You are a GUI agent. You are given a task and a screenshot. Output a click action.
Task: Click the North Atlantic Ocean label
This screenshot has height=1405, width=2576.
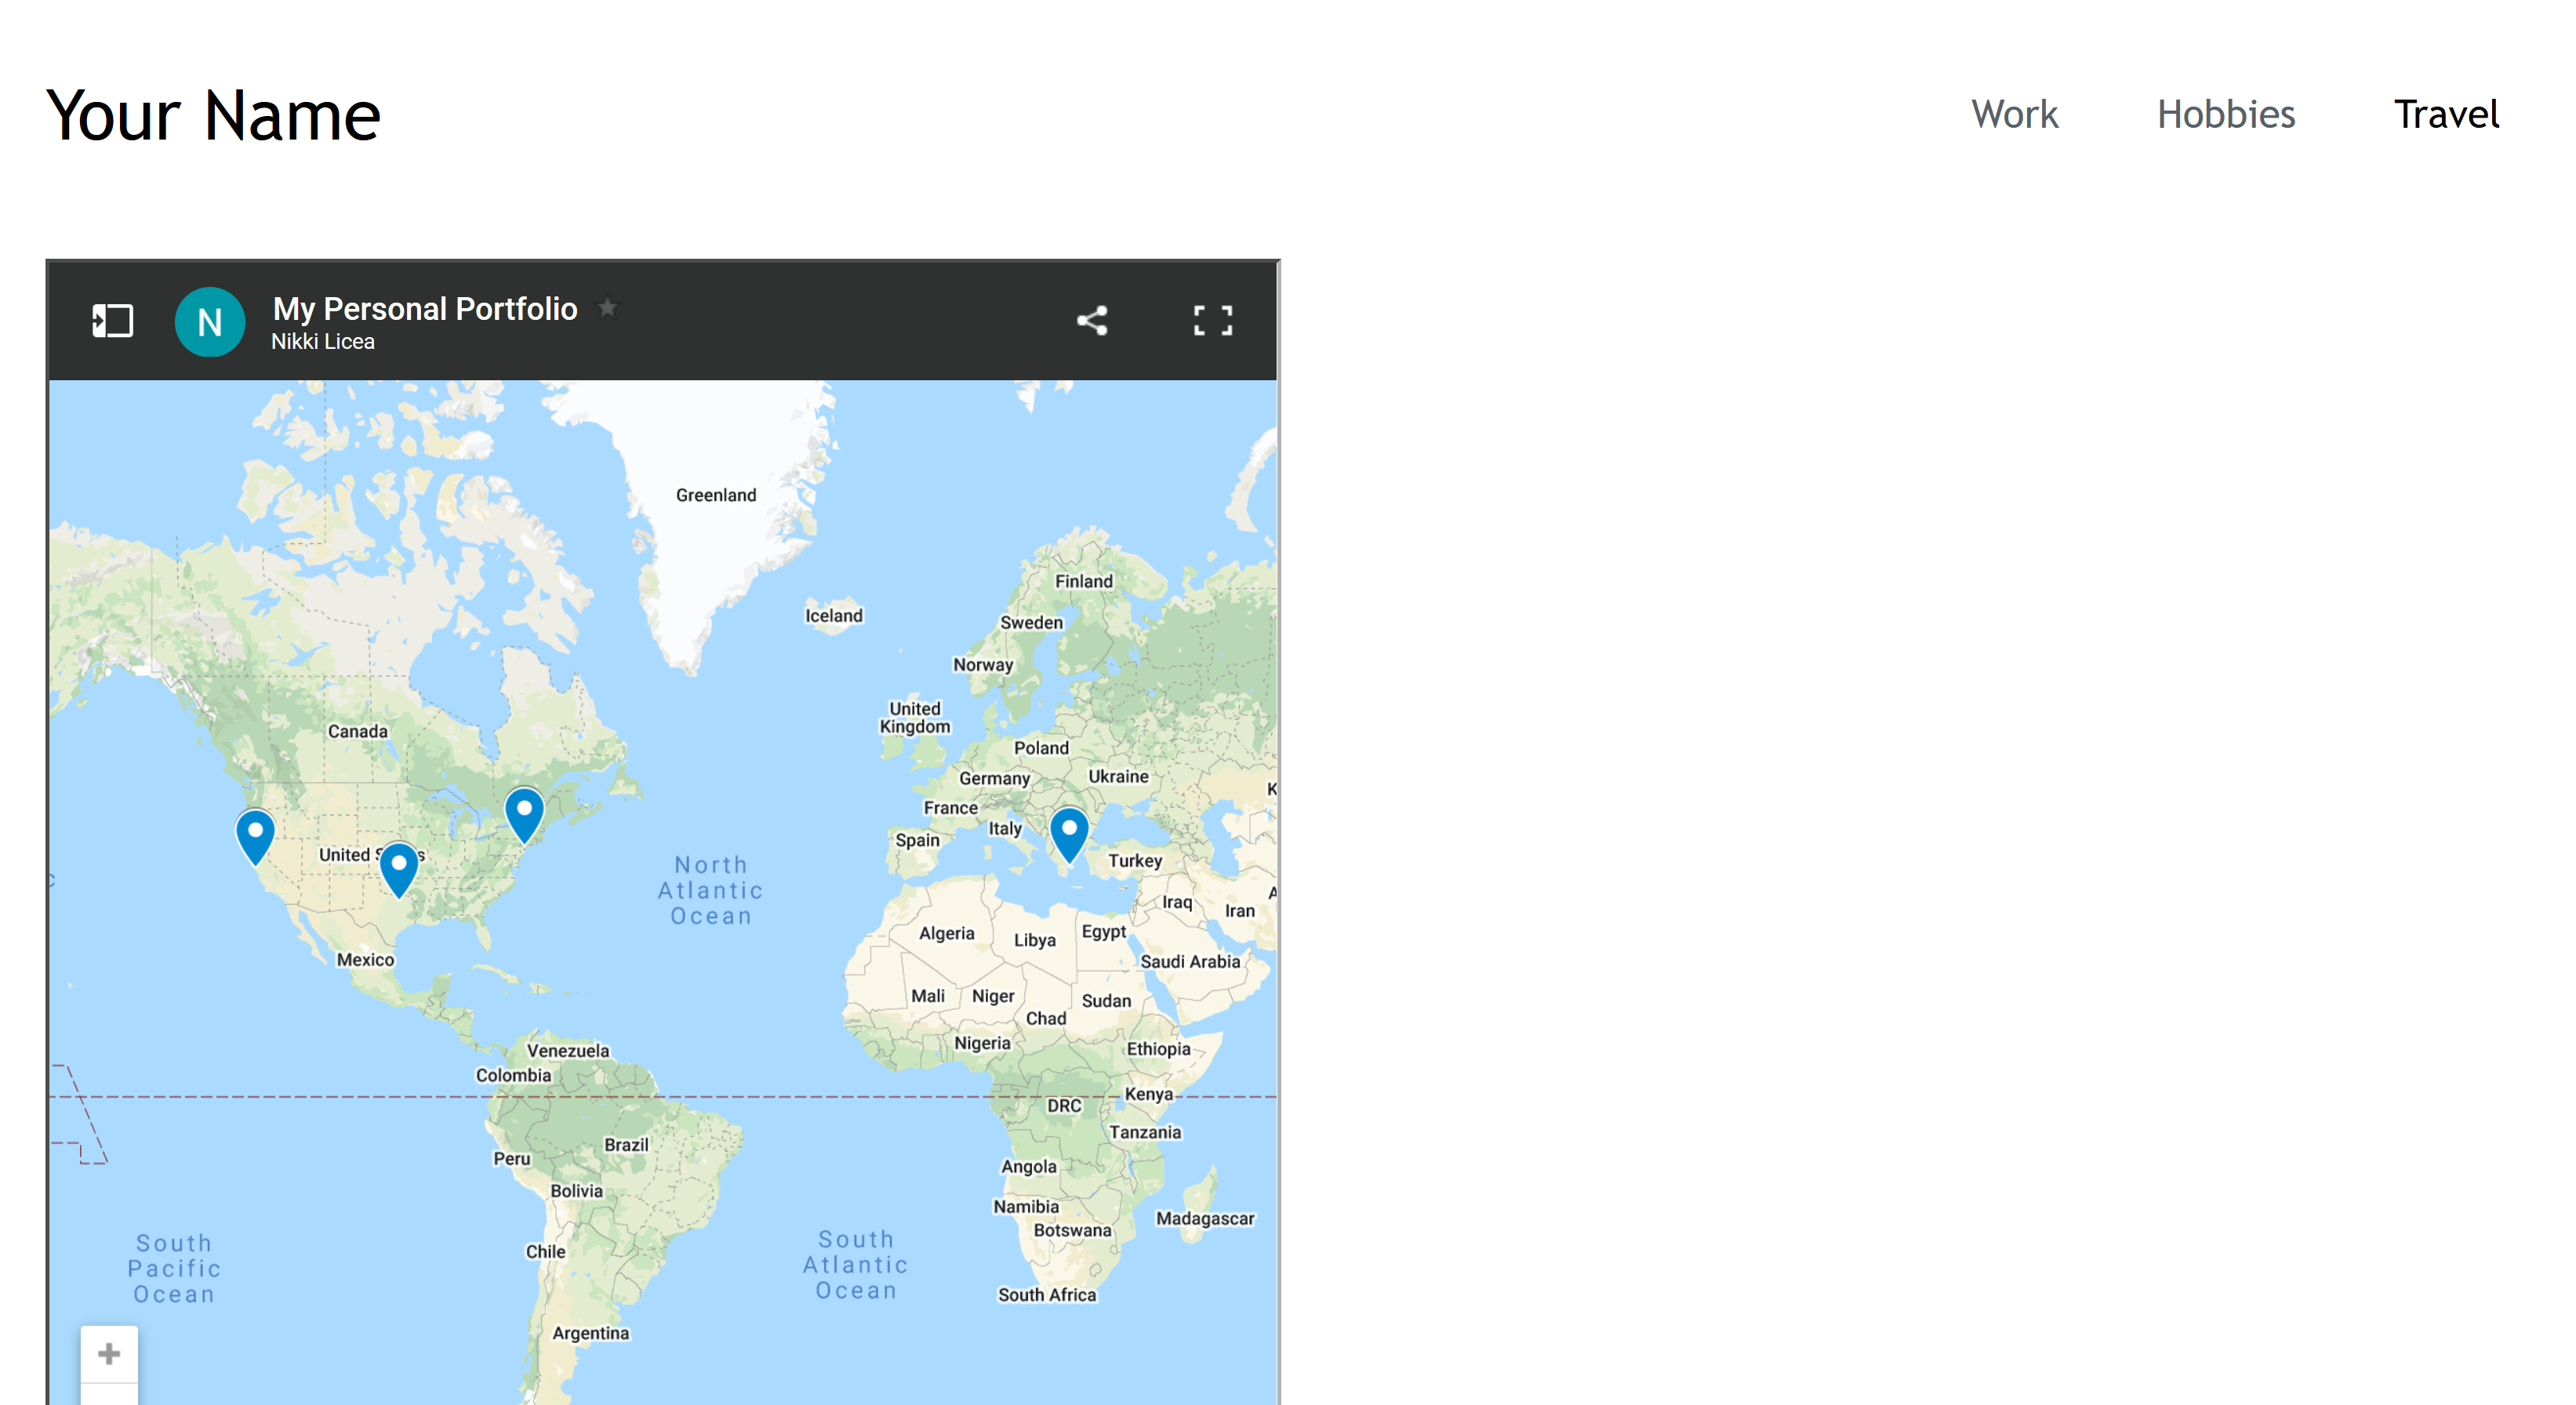tap(710, 890)
